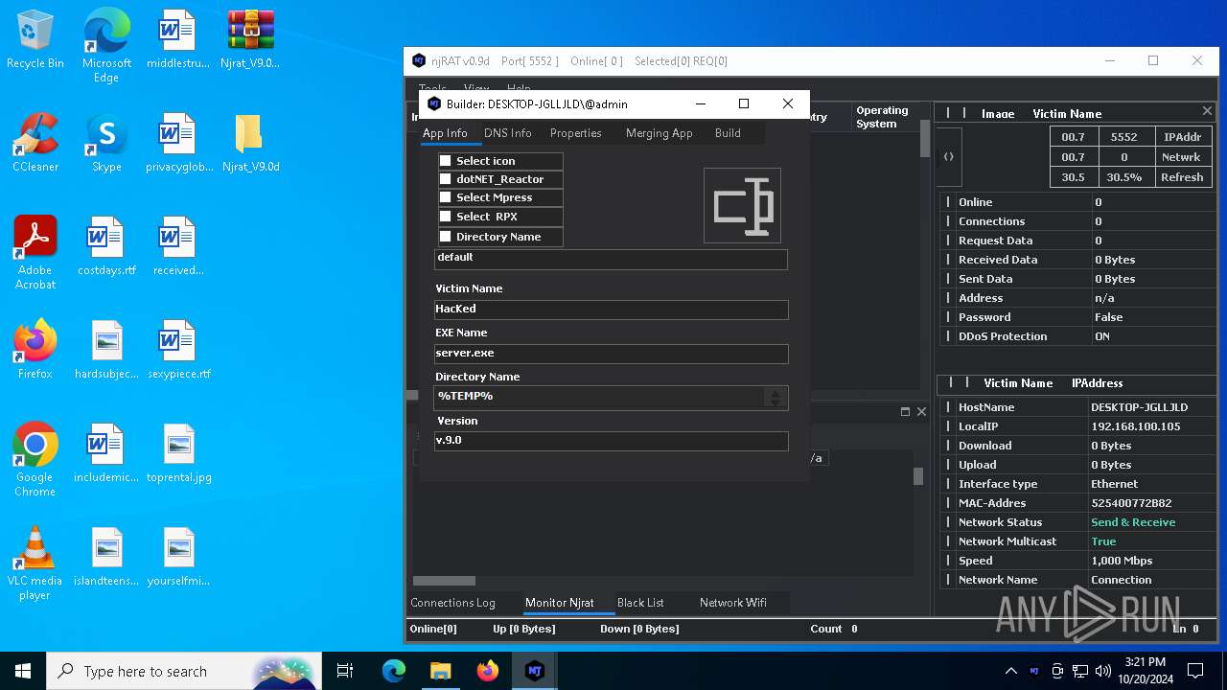Click the Windows Start button
Image resolution: width=1227 pixels, height=690 pixels.
23,671
